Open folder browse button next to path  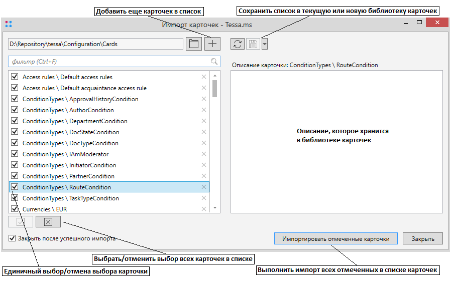(194, 44)
